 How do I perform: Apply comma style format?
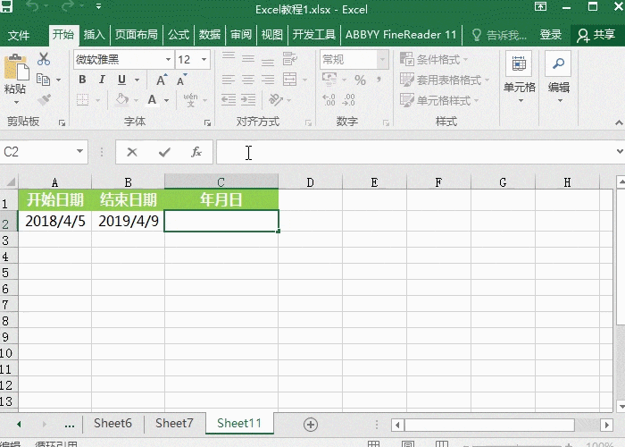coord(379,80)
